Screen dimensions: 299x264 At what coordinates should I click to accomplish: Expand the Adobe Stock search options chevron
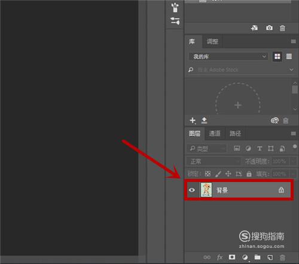[291, 70]
